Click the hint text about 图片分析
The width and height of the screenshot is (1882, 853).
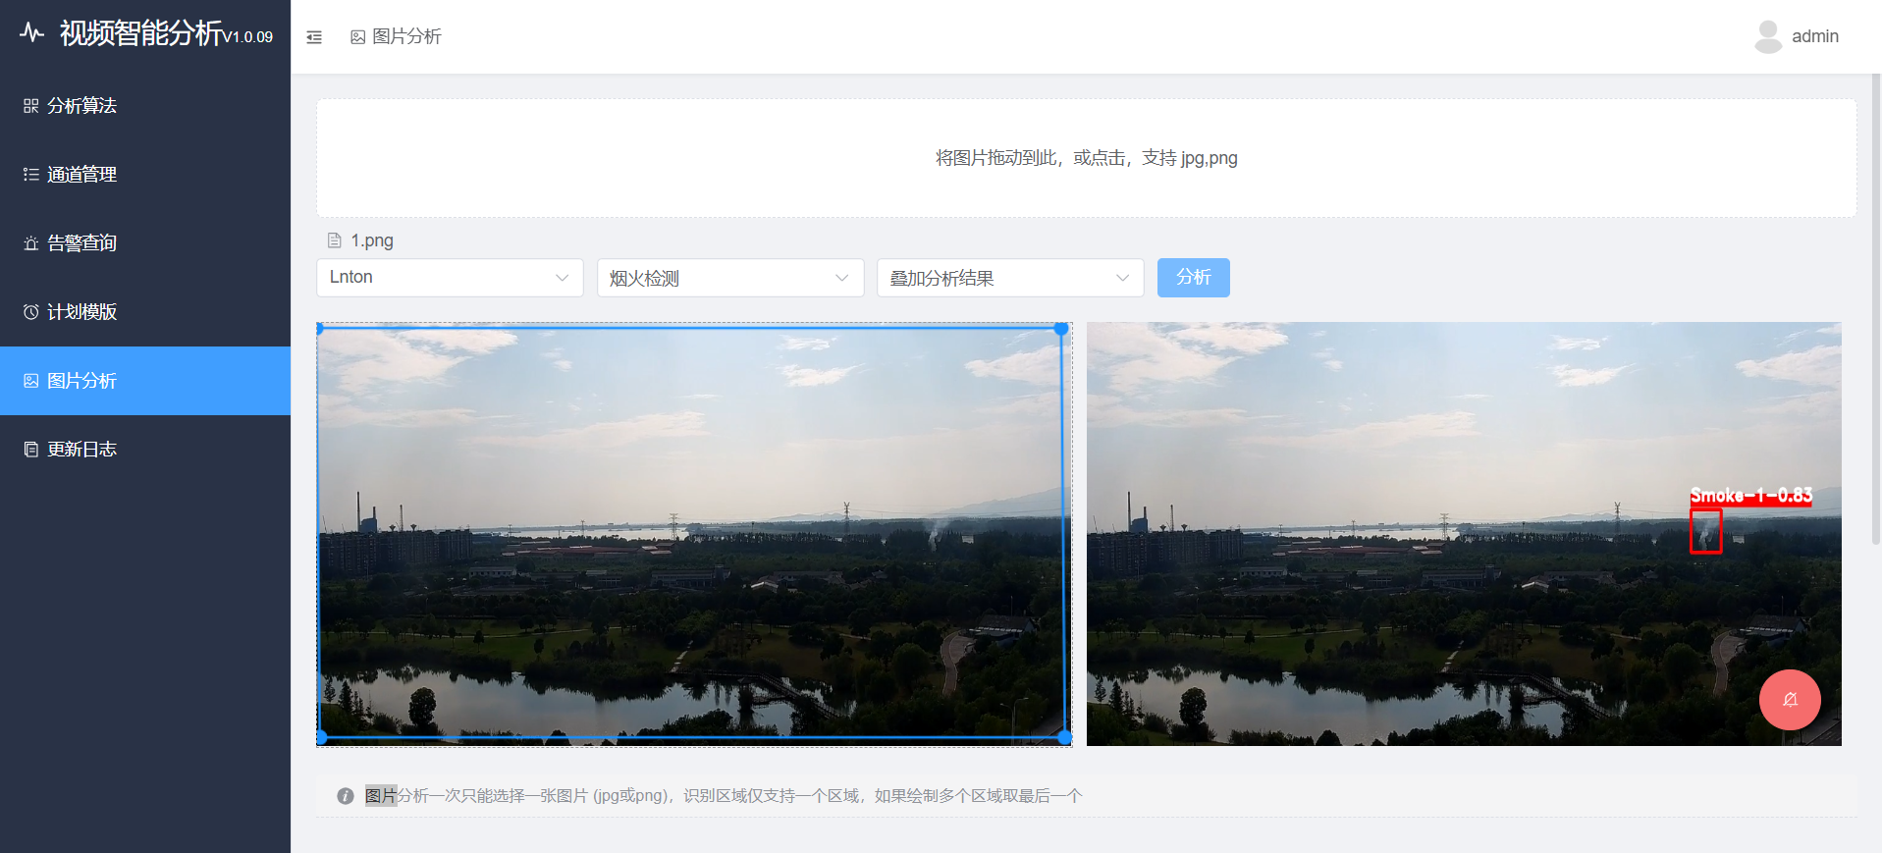coord(724,796)
